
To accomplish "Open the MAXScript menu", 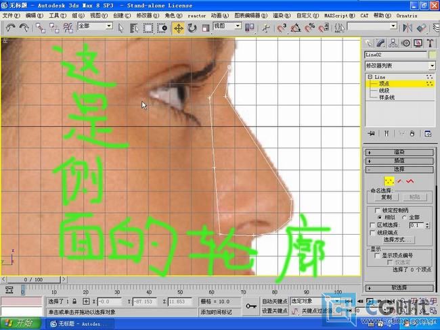I will coord(340,16).
